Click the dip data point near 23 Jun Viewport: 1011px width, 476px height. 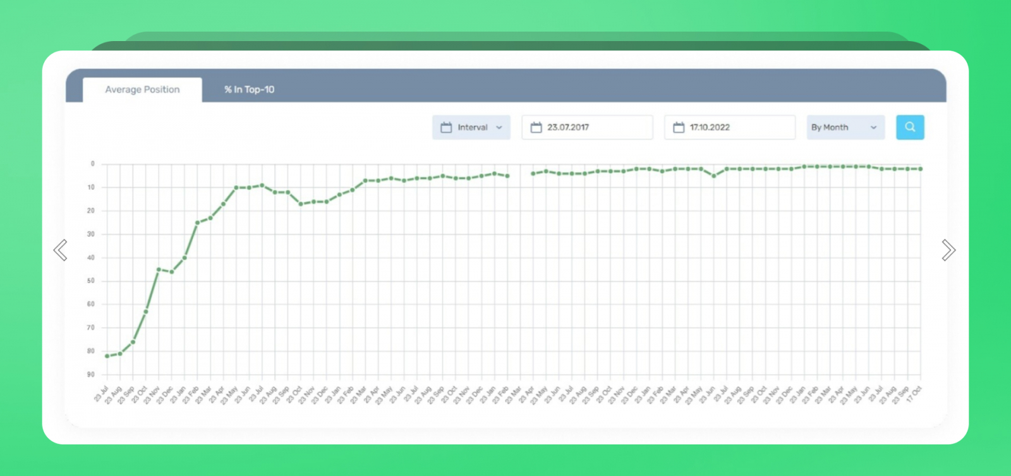714,176
